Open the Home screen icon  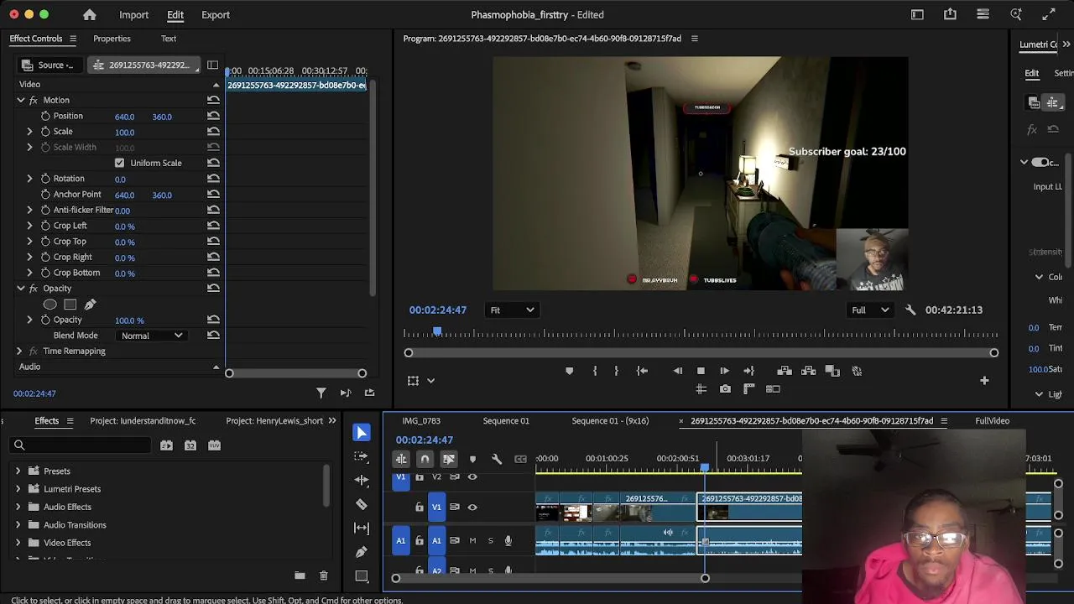(x=90, y=14)
